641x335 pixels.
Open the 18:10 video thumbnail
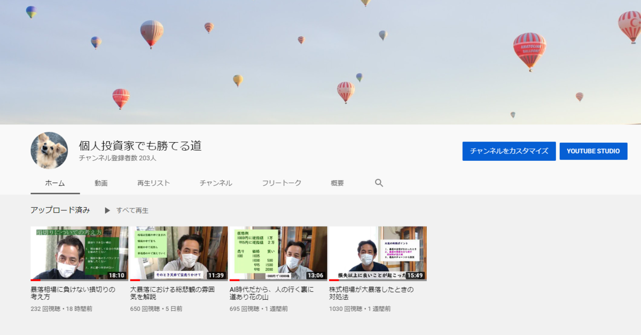pyautogui.click(x=79, y=253)
